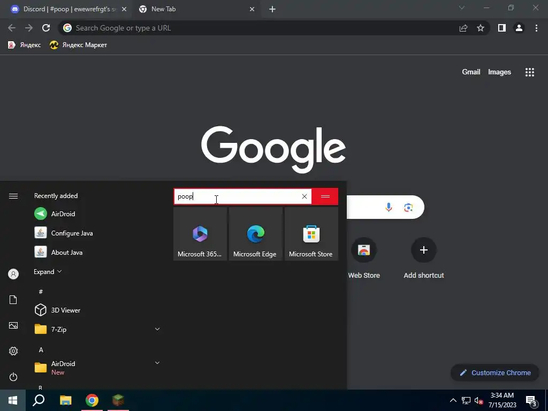Click the Share this page icon

[463, 28]
